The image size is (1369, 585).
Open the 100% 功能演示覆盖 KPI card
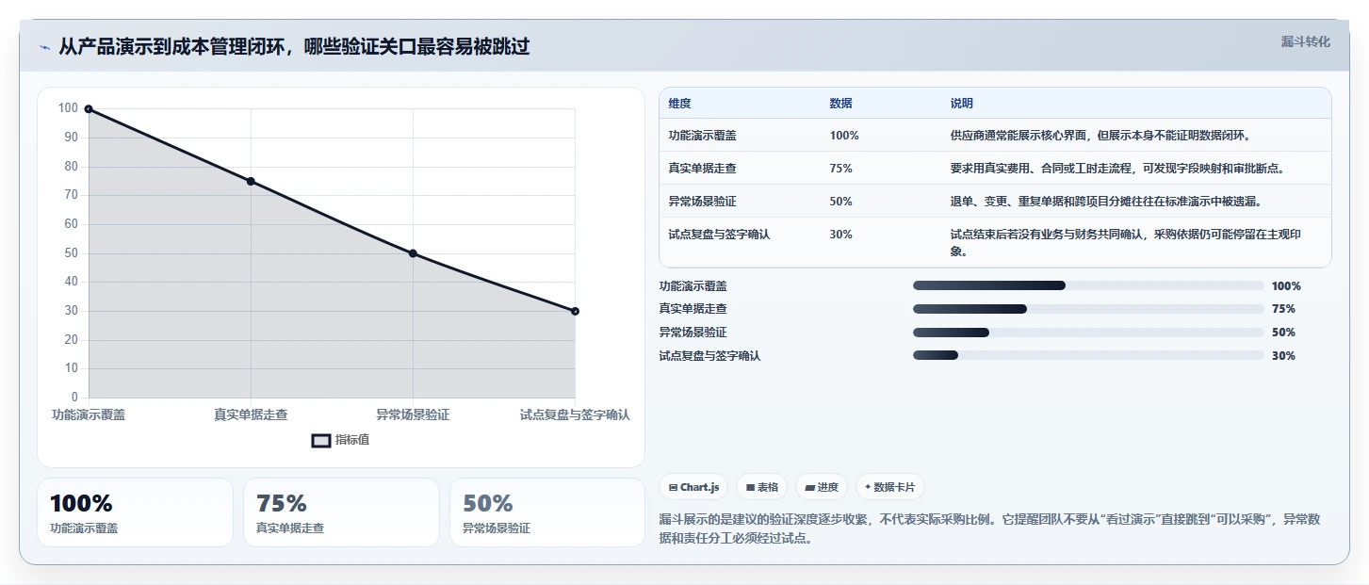tap(135, 512)
